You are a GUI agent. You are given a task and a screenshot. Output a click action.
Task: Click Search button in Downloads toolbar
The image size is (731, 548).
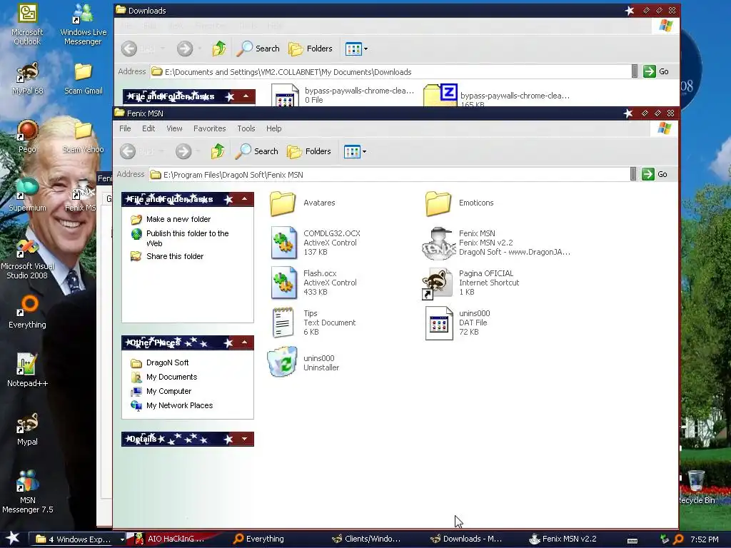(258, 49)
